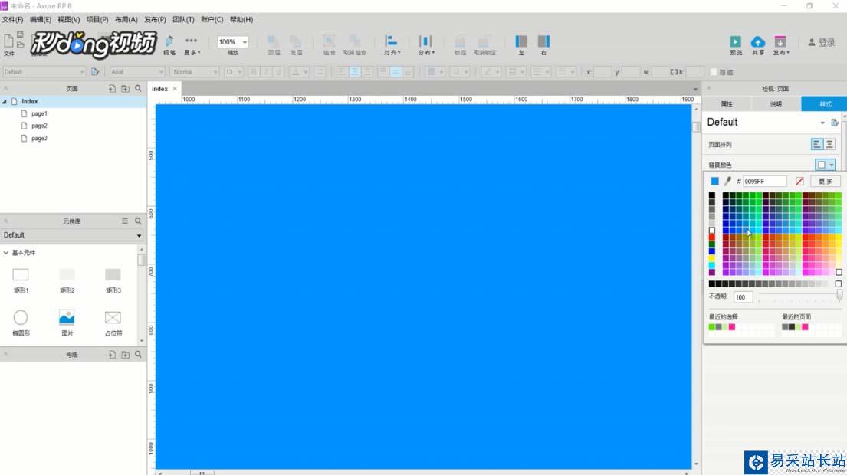Click the no-color (transparent) swatch icon
847x475 pixels.
799,182
